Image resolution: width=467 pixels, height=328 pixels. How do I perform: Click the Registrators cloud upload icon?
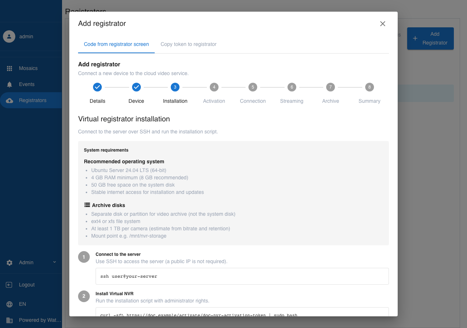pyautogui.click(x=10, y=101)
